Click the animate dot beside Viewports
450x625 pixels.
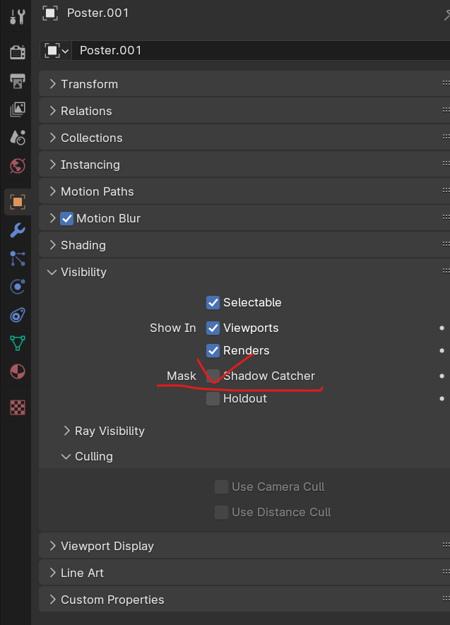pos(442,328)
